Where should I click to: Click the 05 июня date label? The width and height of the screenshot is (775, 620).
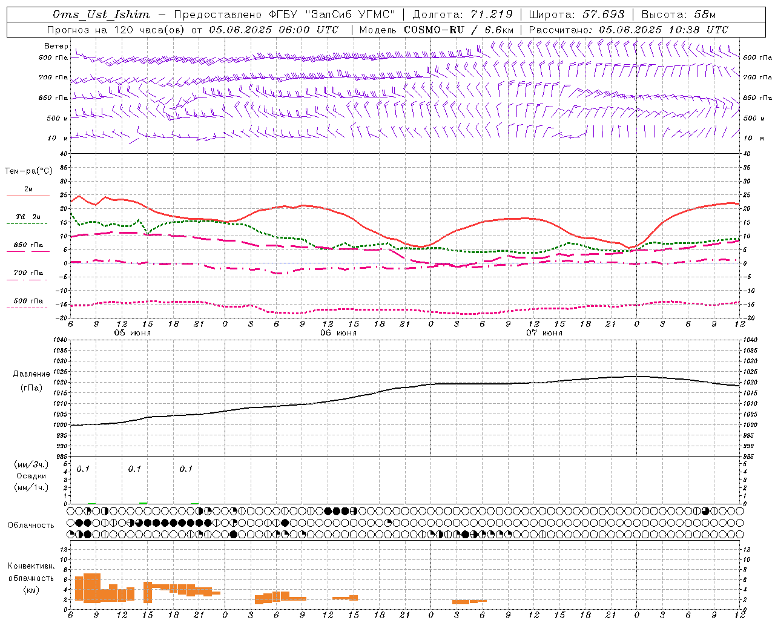click(133, 333)
